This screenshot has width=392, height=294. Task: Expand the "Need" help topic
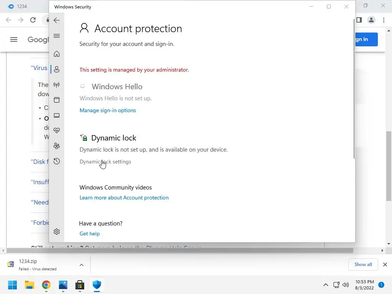[x=40, y=202]
